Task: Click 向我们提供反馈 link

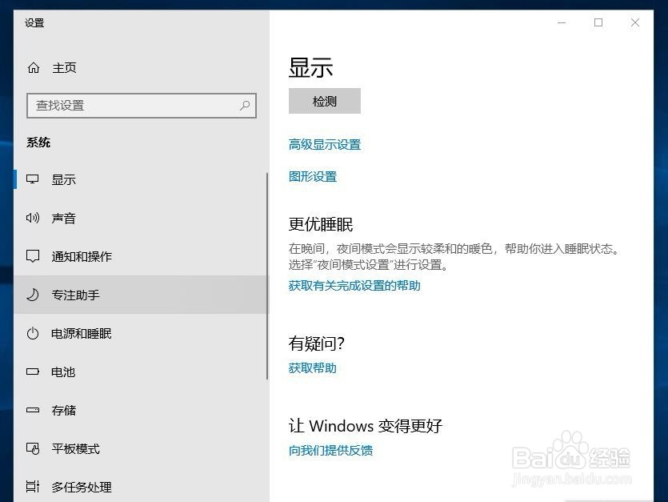Action: pos(330,450)
